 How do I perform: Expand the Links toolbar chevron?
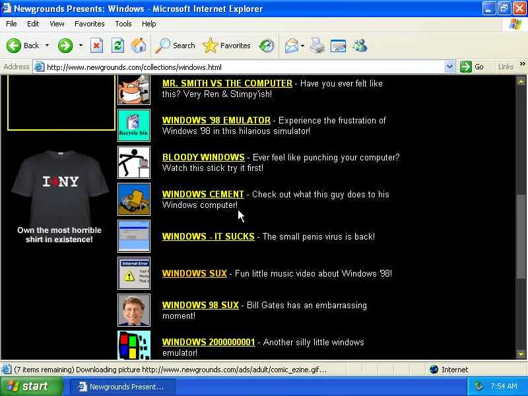[522, 63]
